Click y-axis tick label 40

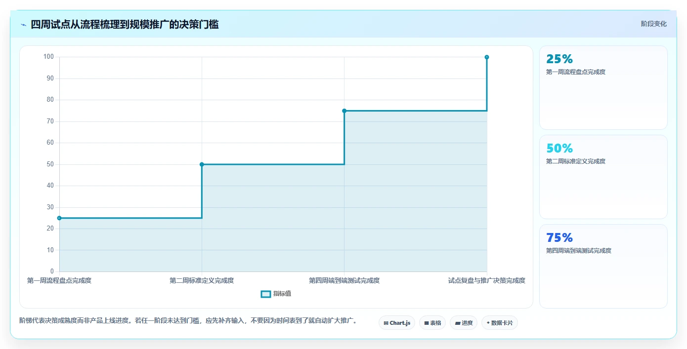(x=50, y=186)
